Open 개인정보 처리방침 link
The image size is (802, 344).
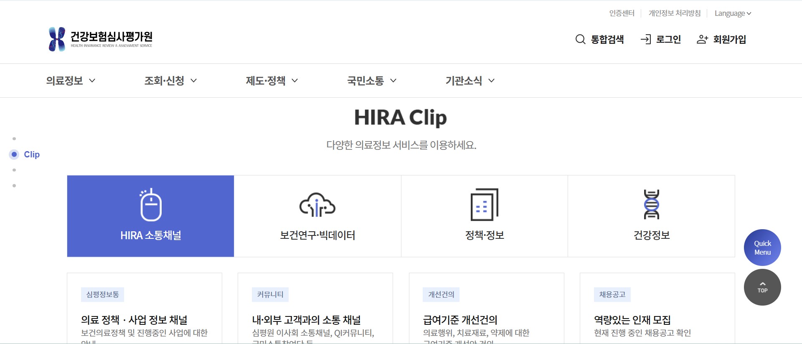674,13
